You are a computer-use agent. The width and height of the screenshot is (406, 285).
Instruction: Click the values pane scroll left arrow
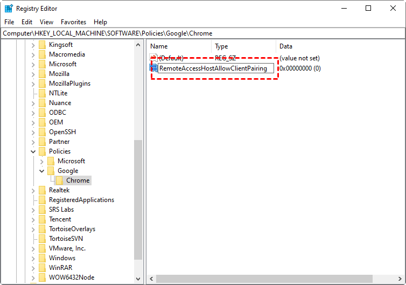click(x=151, y=279)
